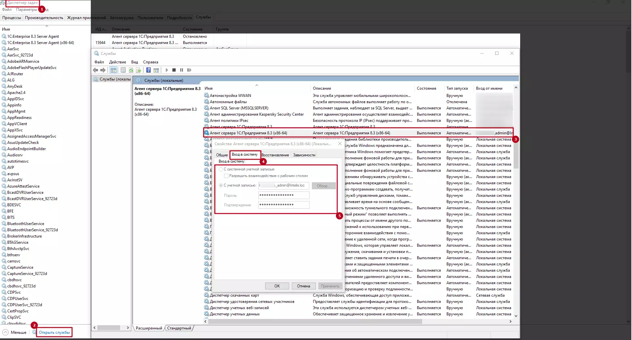
Task: Click the Stop service square icon
Action: pos(174,70)
